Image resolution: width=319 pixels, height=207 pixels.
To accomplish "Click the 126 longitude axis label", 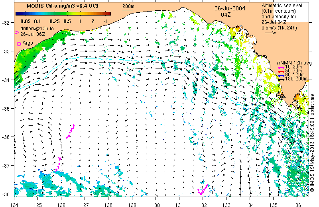I will coord(61,205).
